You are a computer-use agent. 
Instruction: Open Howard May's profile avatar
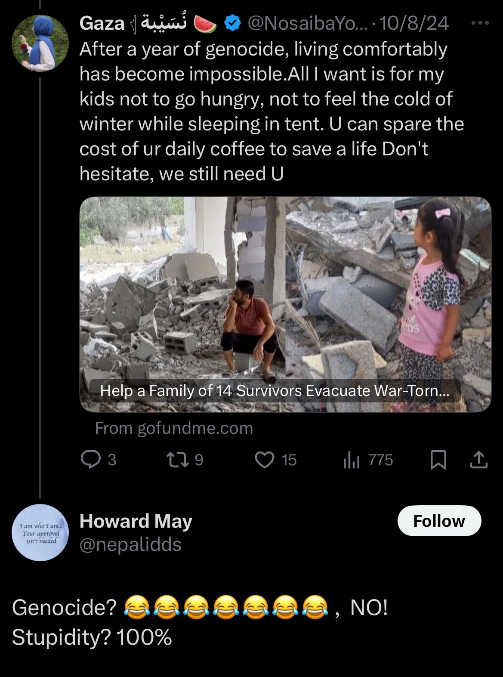40,532
